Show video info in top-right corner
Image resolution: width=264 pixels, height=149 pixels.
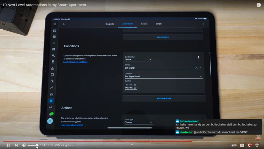click(258, 5)
